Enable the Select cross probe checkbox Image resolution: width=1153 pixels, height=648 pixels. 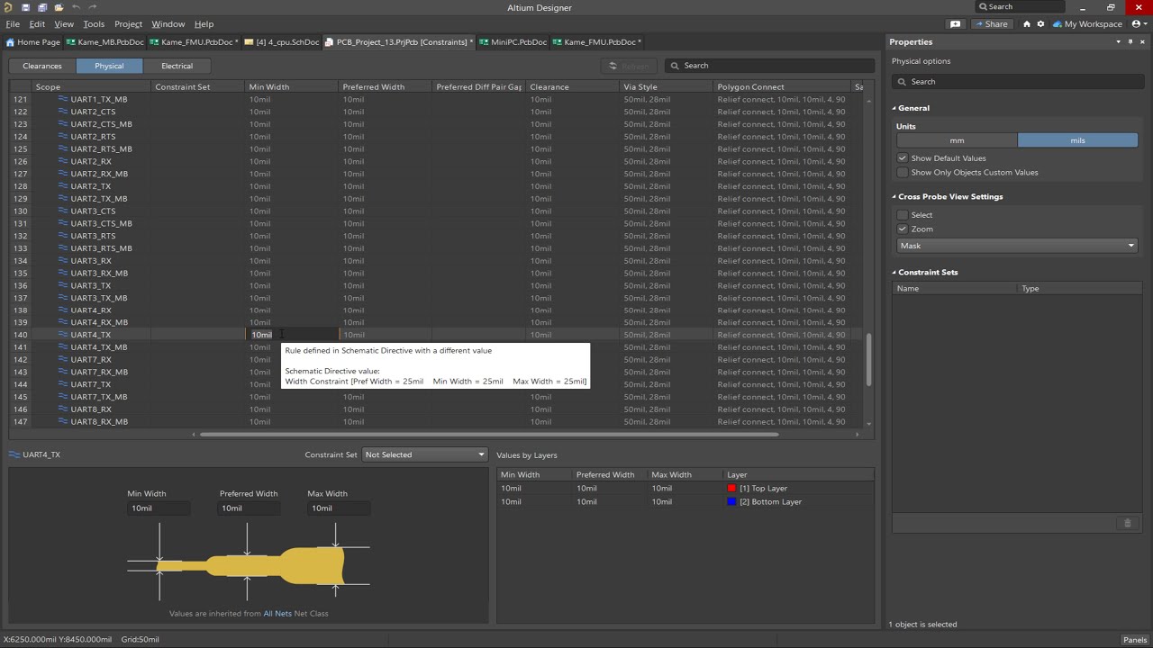(x=903, y=215)
